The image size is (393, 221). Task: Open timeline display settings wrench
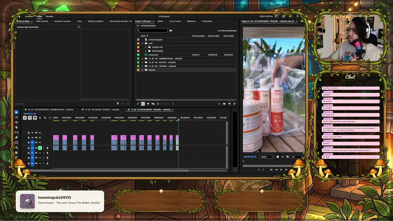[45, 118]
